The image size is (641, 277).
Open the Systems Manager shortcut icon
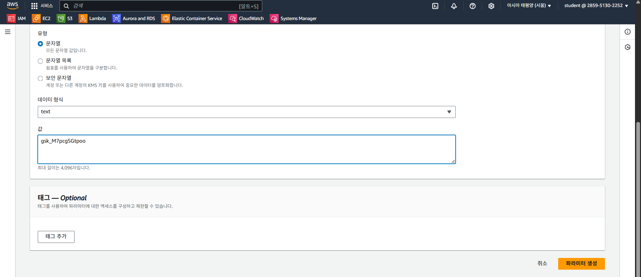coord(274,18)
